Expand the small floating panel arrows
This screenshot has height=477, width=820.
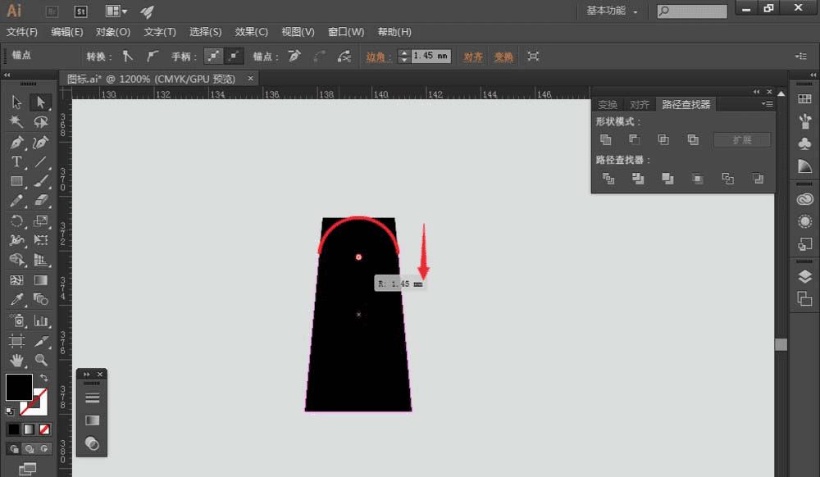click(x=86, y=374)
